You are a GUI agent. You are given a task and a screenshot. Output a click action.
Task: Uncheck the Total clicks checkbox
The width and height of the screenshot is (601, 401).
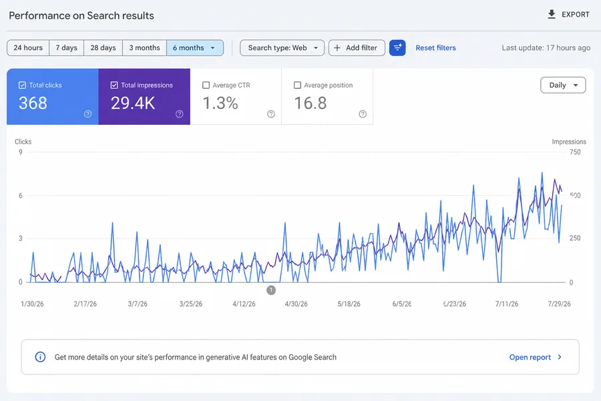tap(22, 85)
